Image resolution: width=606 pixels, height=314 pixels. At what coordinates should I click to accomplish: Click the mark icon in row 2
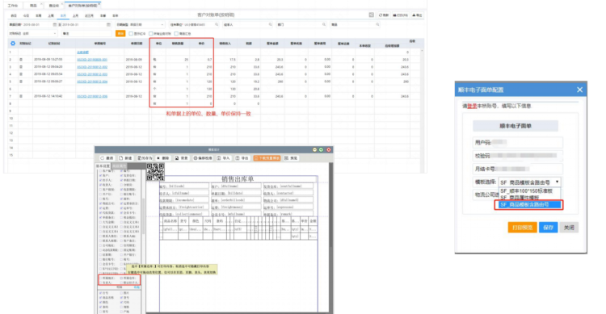coord(21,60)
